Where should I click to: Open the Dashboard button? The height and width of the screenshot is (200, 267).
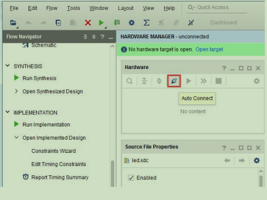tap(224, 22)
